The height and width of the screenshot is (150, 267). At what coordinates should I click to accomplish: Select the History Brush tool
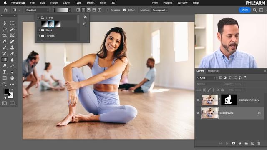[x=5, y=54]
